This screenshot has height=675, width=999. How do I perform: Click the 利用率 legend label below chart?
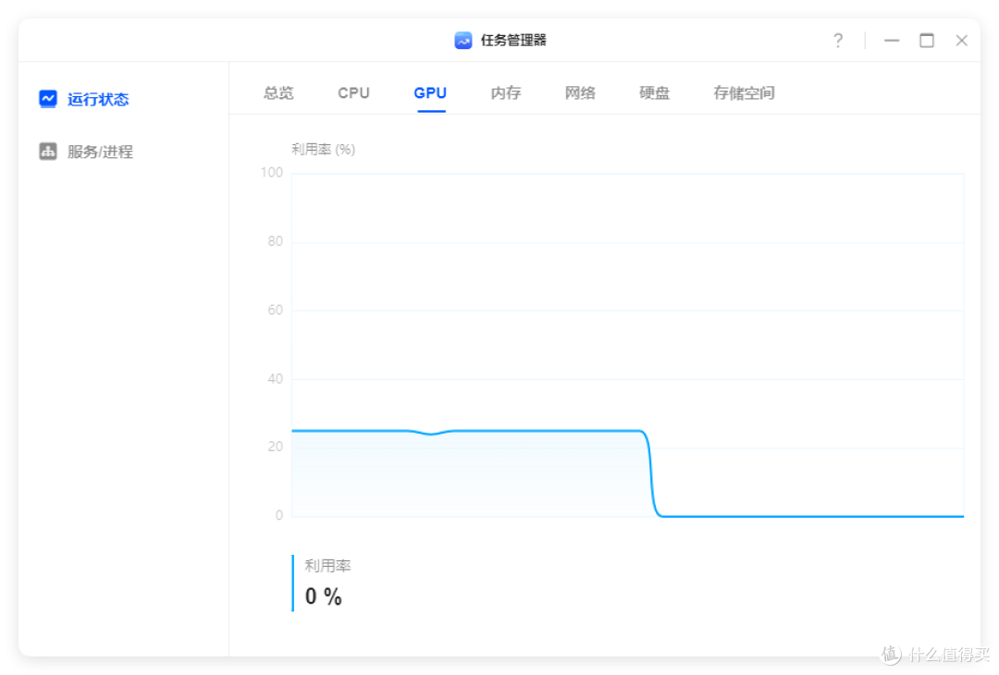(327, 566)
